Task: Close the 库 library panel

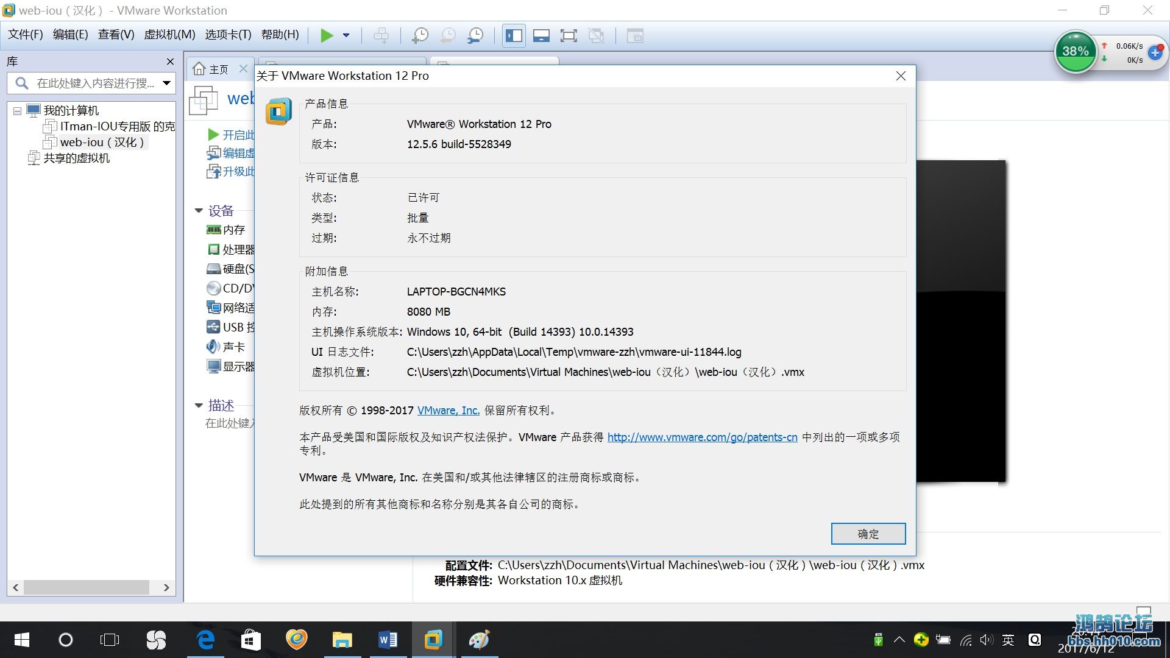Action: 170,62
